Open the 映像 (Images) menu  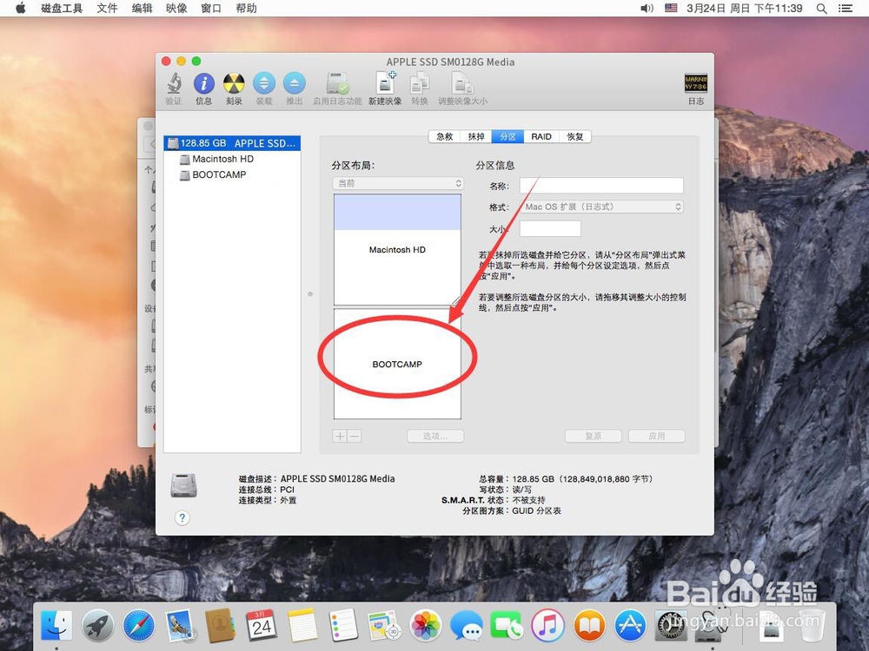176,9
